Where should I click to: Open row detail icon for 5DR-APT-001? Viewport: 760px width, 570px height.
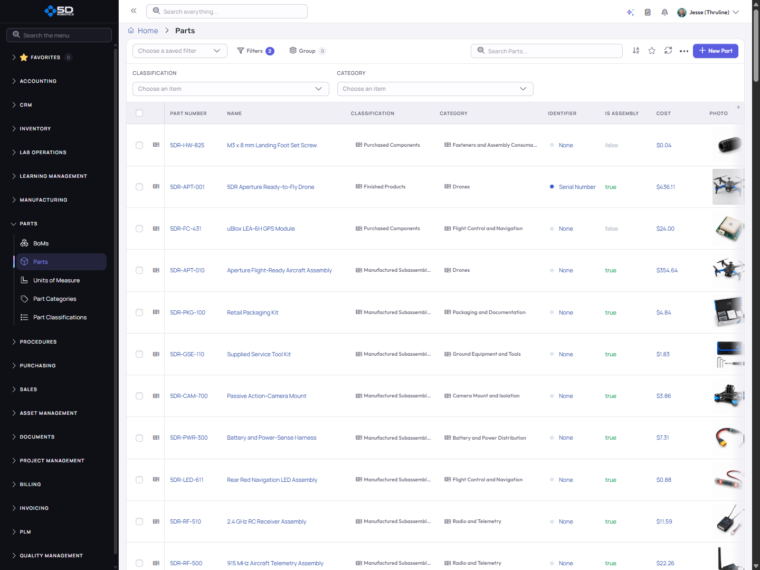click(156, 186)
